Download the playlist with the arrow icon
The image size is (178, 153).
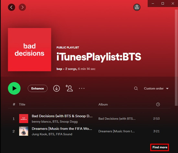56,88
